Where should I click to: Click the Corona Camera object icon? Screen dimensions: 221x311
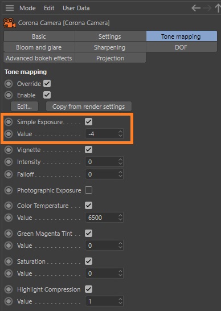coord(9,23)
